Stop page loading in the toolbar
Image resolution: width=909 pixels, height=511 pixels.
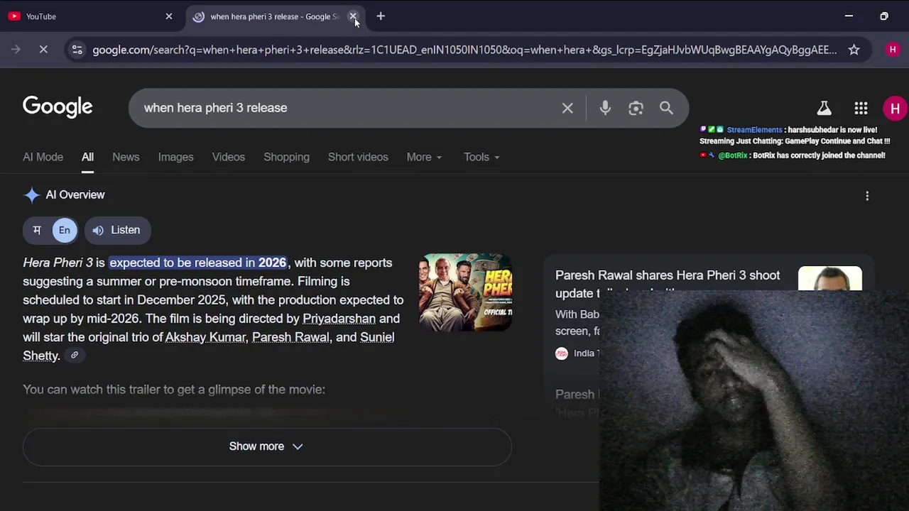point(43,50)
